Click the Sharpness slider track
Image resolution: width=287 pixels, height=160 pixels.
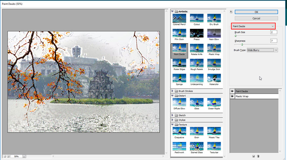pyautogui.click(x=256, y=44)
